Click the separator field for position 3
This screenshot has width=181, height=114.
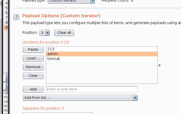click(x=58, y=113)
